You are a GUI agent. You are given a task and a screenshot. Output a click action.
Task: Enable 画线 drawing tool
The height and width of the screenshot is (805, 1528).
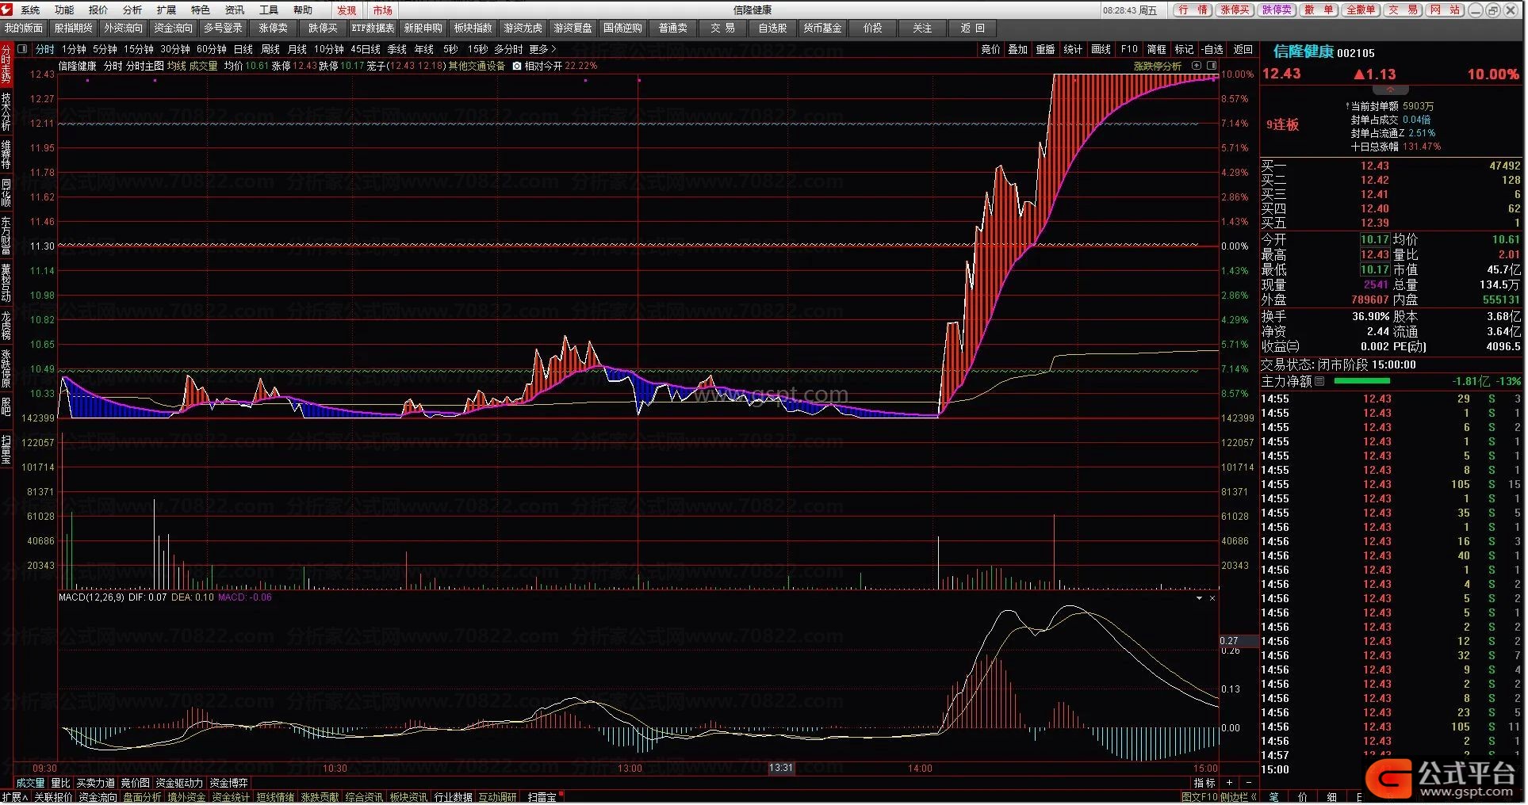click(x=1101, y=49)
